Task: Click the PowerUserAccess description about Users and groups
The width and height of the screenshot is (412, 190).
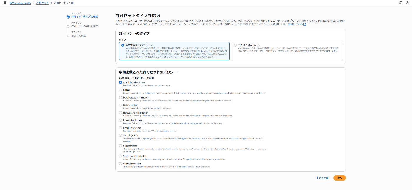Action: click(x=172, y=123)
